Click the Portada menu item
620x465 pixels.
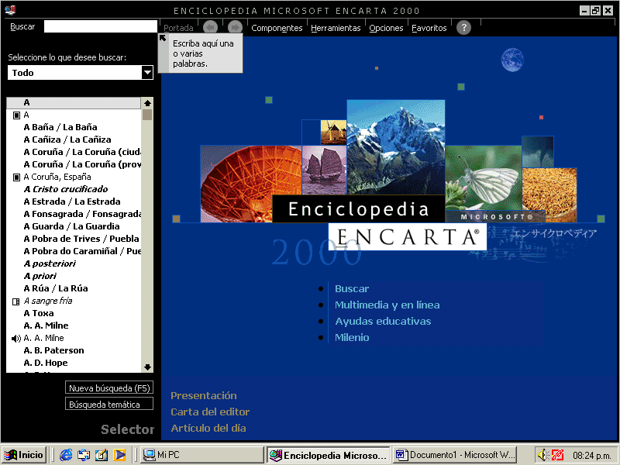tap(178, 28)
